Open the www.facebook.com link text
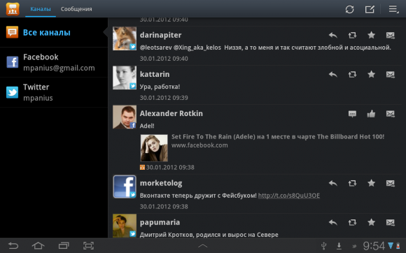The height and width of the screenshot is (253, 406). click(199, 145)
